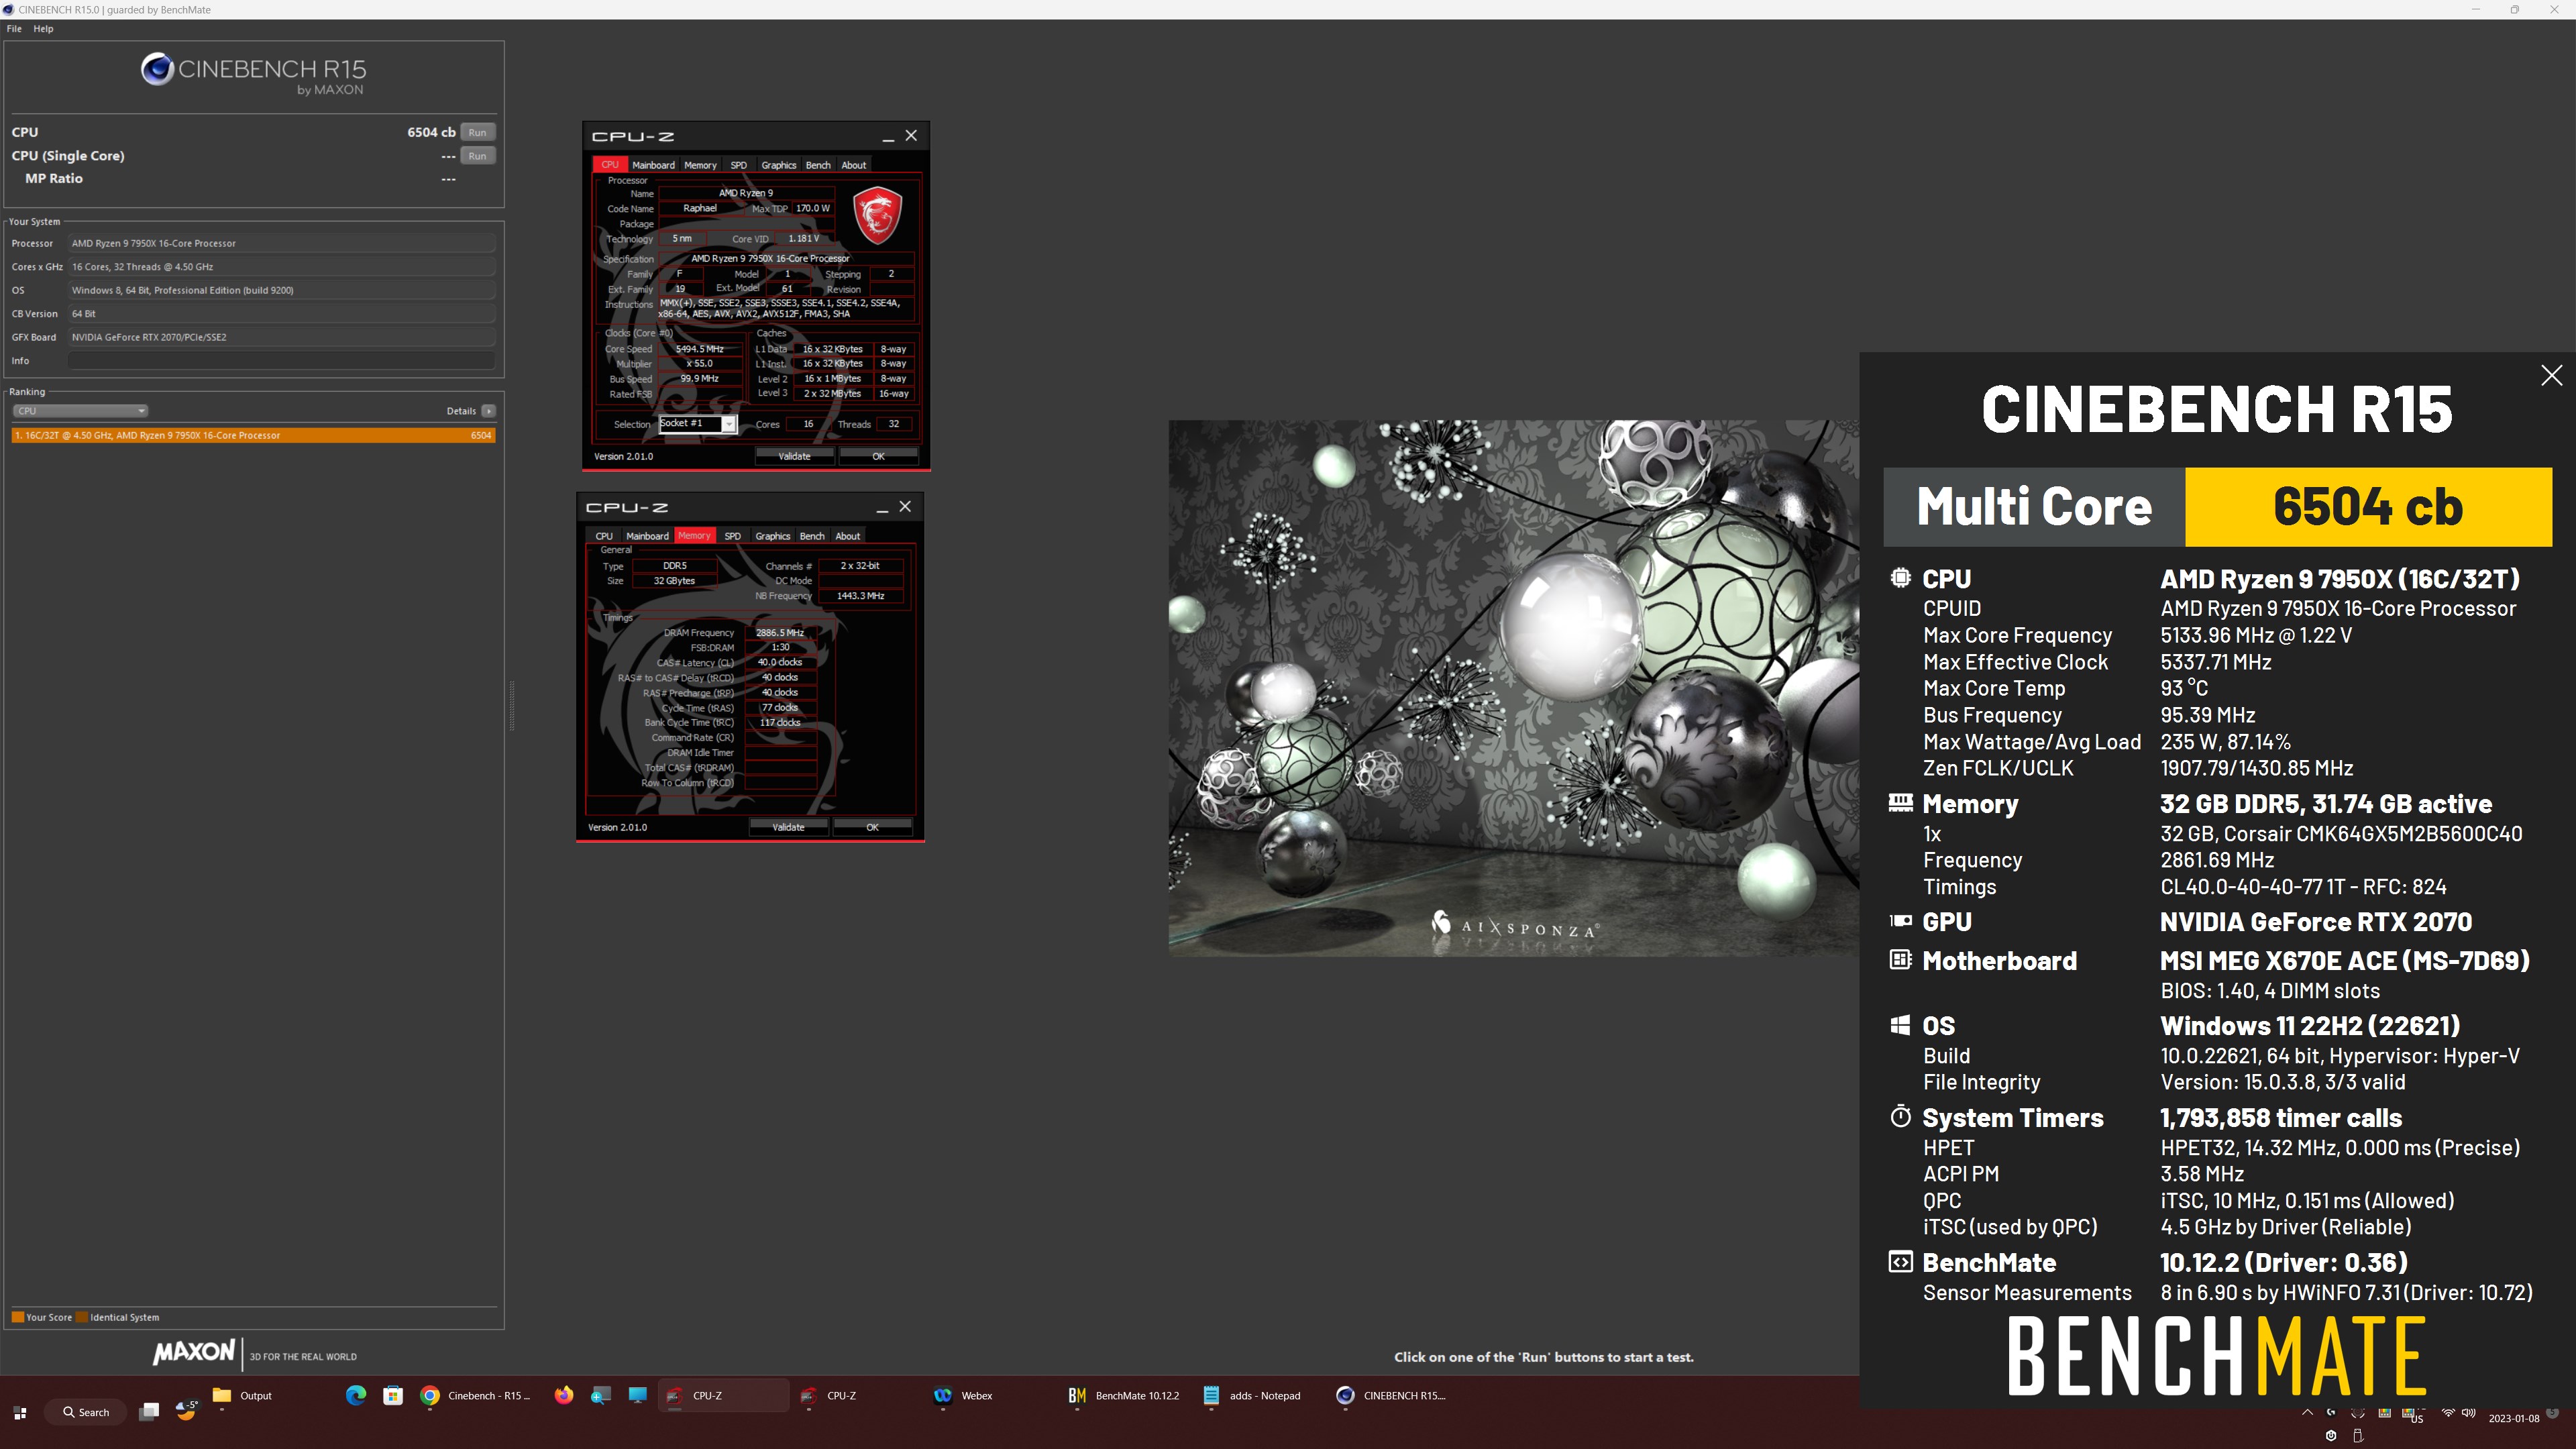Click the Search box on the taskbar
The width and height of the screenshot is (2576, 1449).
86,1412
